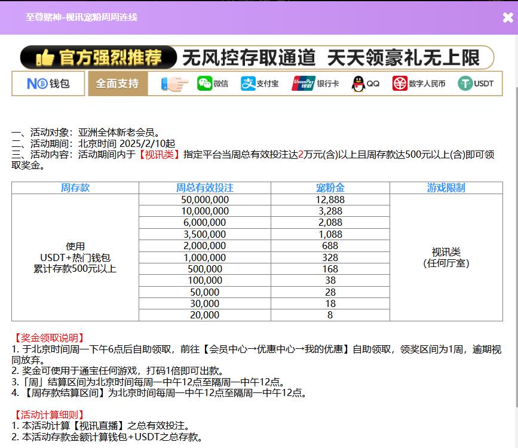Image resolution: width=518 pixels, height=448 pixels.
Task: Click the 周总有效投注 column header
Action: (204, 188)
